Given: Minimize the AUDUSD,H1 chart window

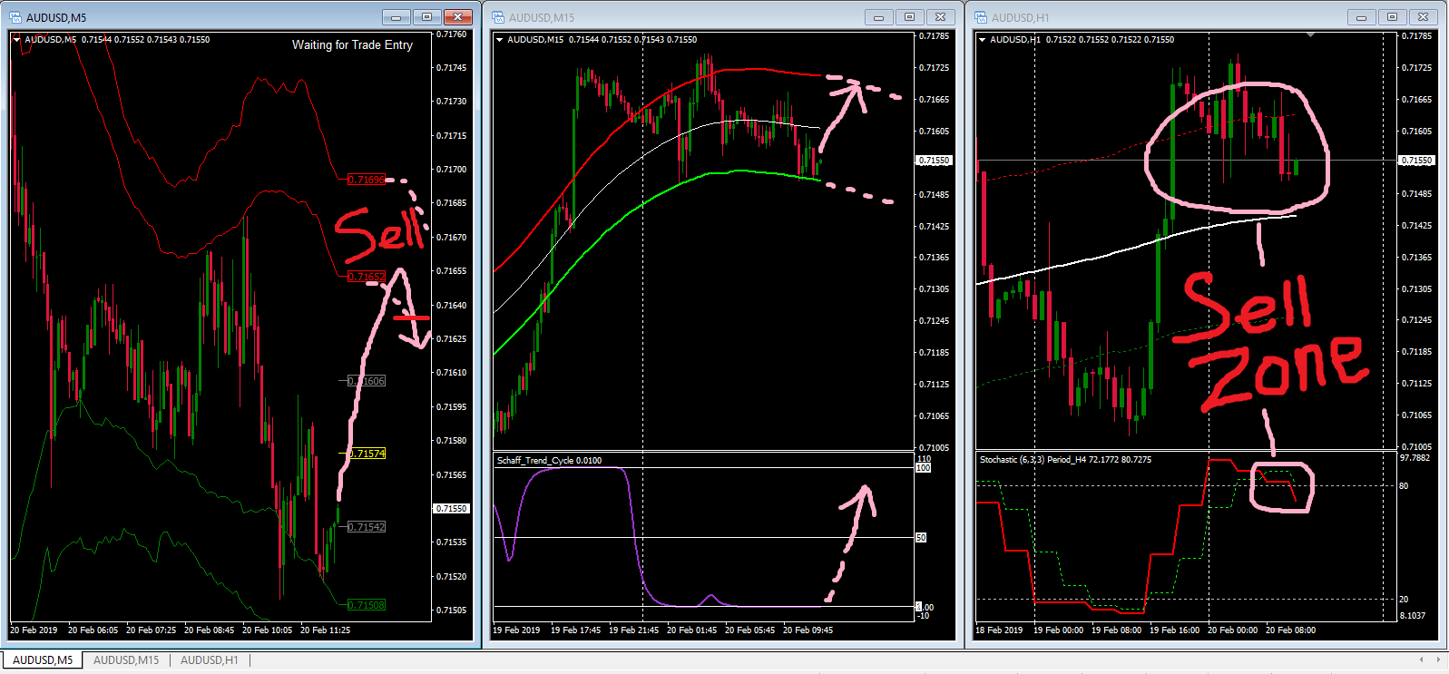Looking at the screenshot, I should [1361, 17].
